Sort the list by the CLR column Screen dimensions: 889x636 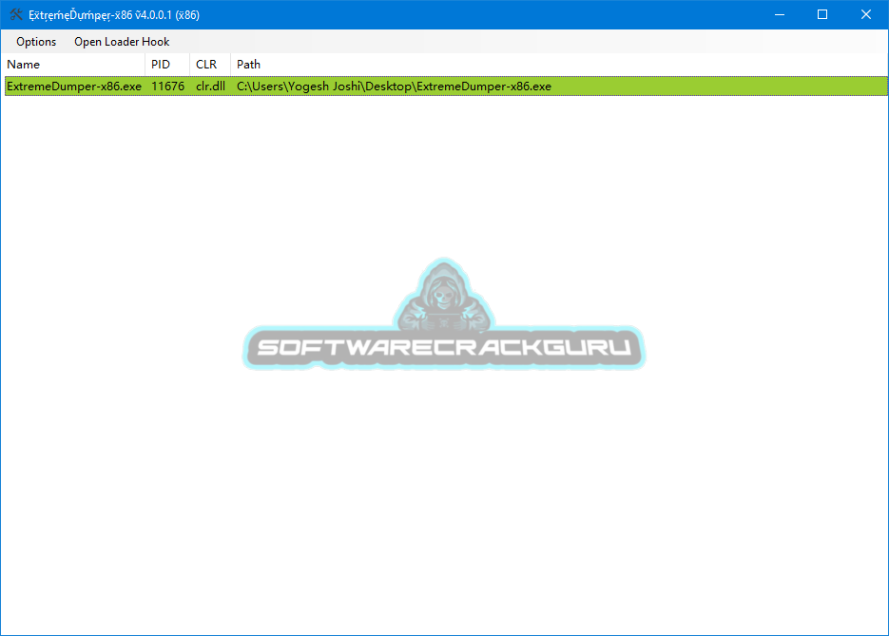210,64
